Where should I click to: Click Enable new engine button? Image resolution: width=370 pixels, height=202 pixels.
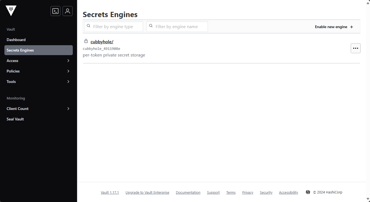click(334, 27)
